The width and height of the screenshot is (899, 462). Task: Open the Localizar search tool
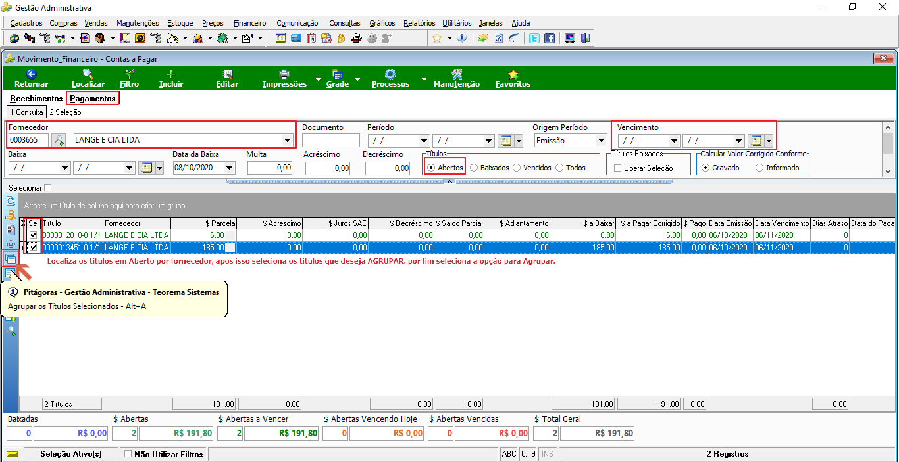(x=88, y=79)
